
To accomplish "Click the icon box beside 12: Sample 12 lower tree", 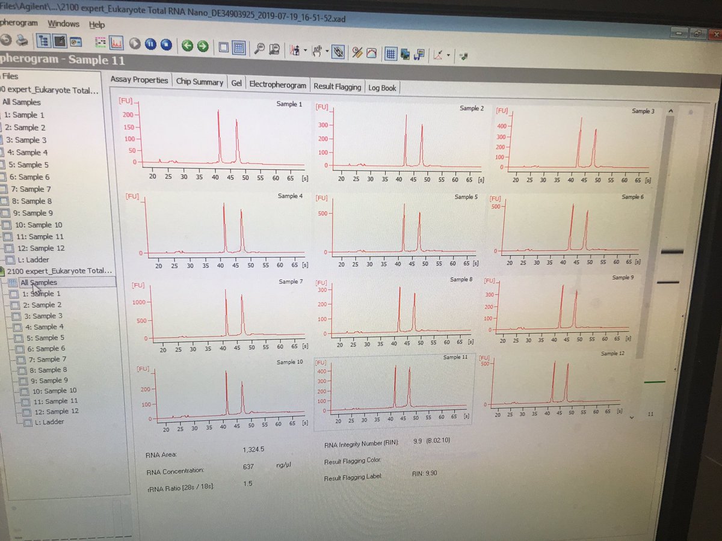I will pyautogui.click(x=26, y=412).
